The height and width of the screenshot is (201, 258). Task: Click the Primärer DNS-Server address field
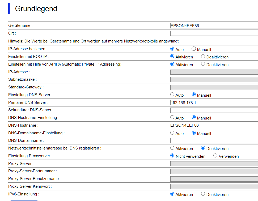214,102
